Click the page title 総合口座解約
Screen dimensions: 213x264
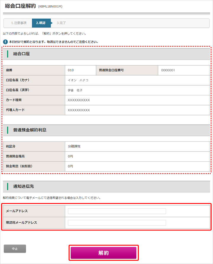20,6
